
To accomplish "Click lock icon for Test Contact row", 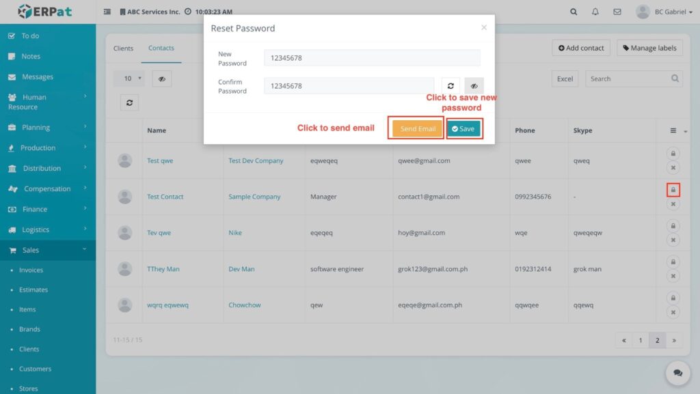I will click(673, 190).
